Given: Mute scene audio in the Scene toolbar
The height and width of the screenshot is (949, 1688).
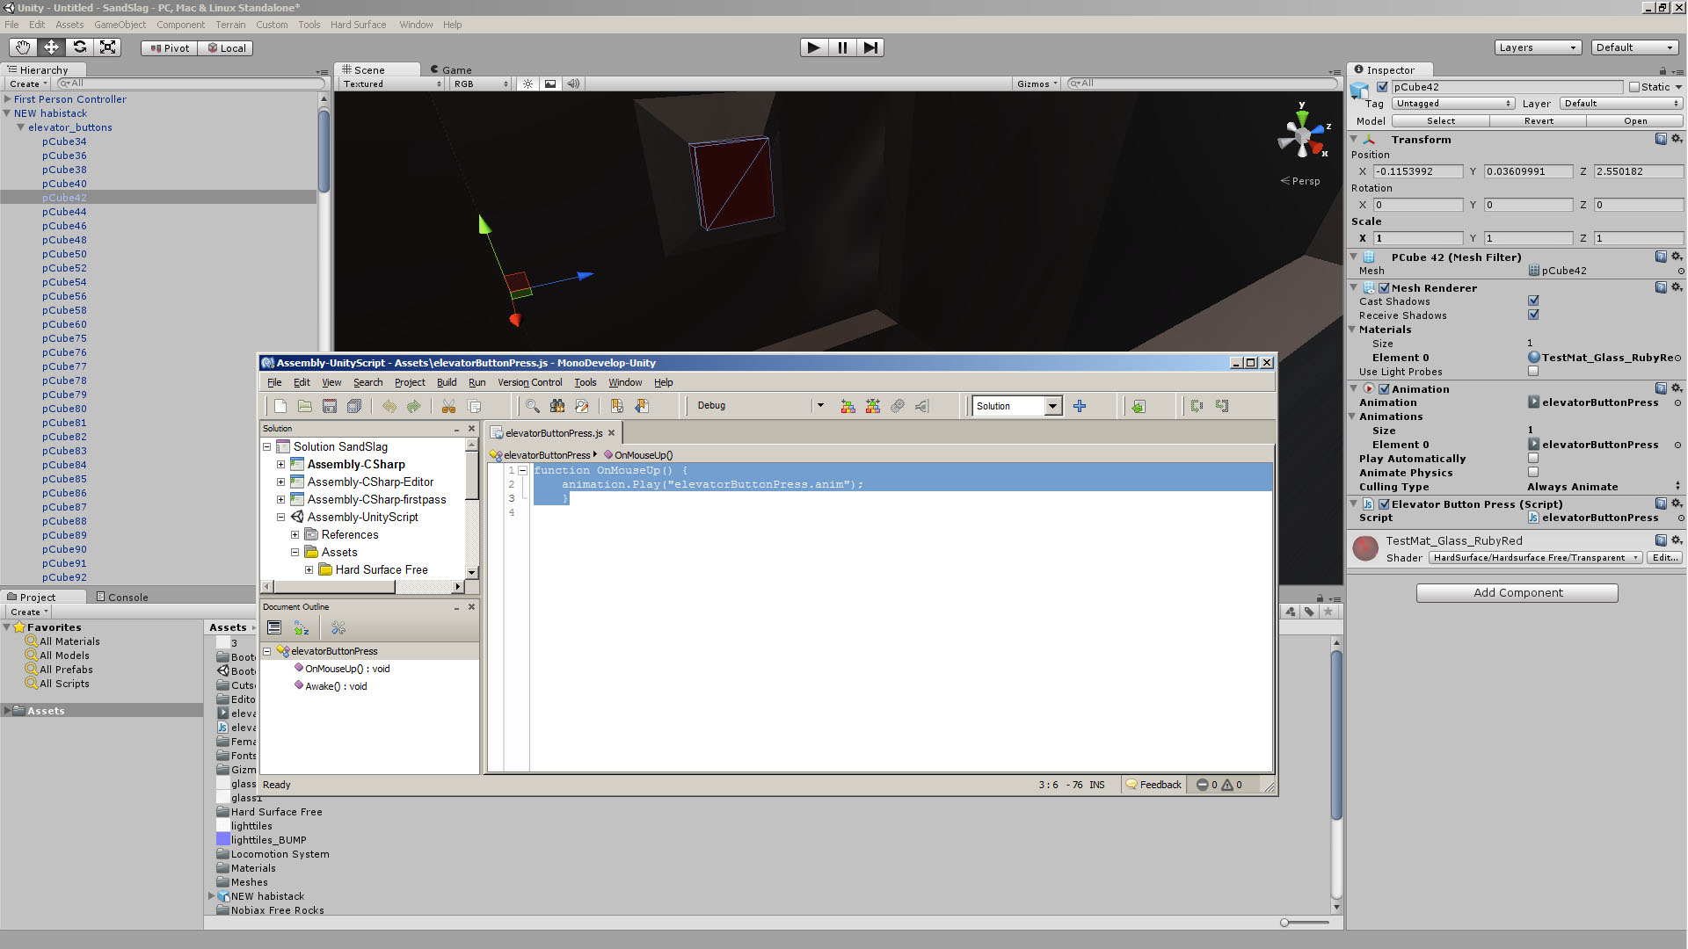Looking at the screenshot, I should coord(572,83).
